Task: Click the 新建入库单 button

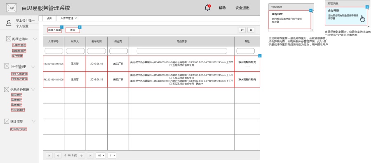Action: click(54, 30)
